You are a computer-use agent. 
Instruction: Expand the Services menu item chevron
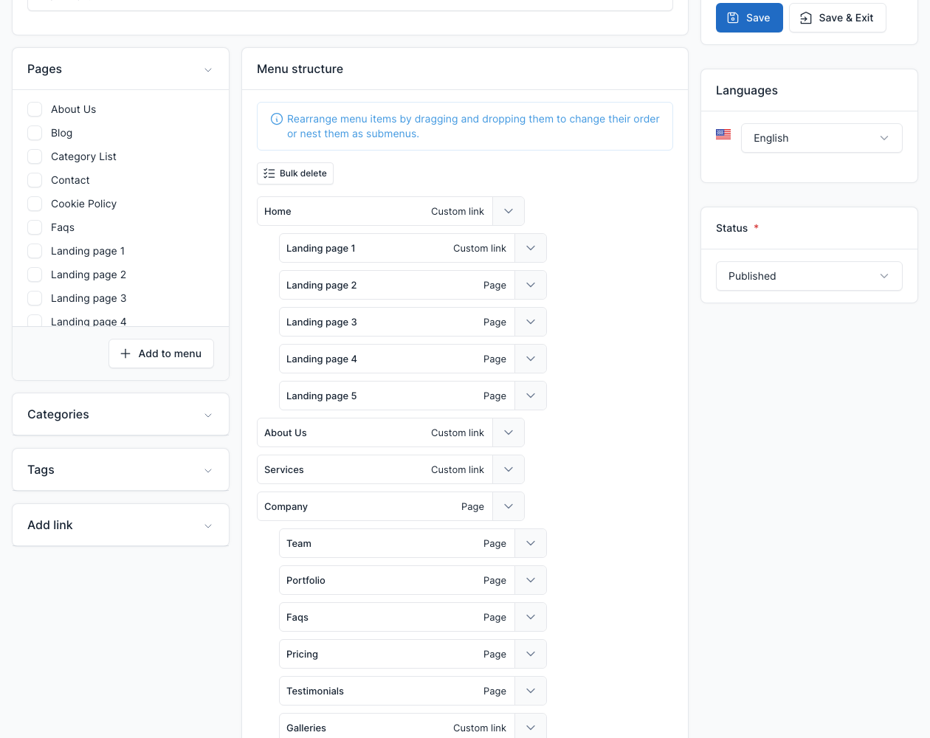pos(509,469)
